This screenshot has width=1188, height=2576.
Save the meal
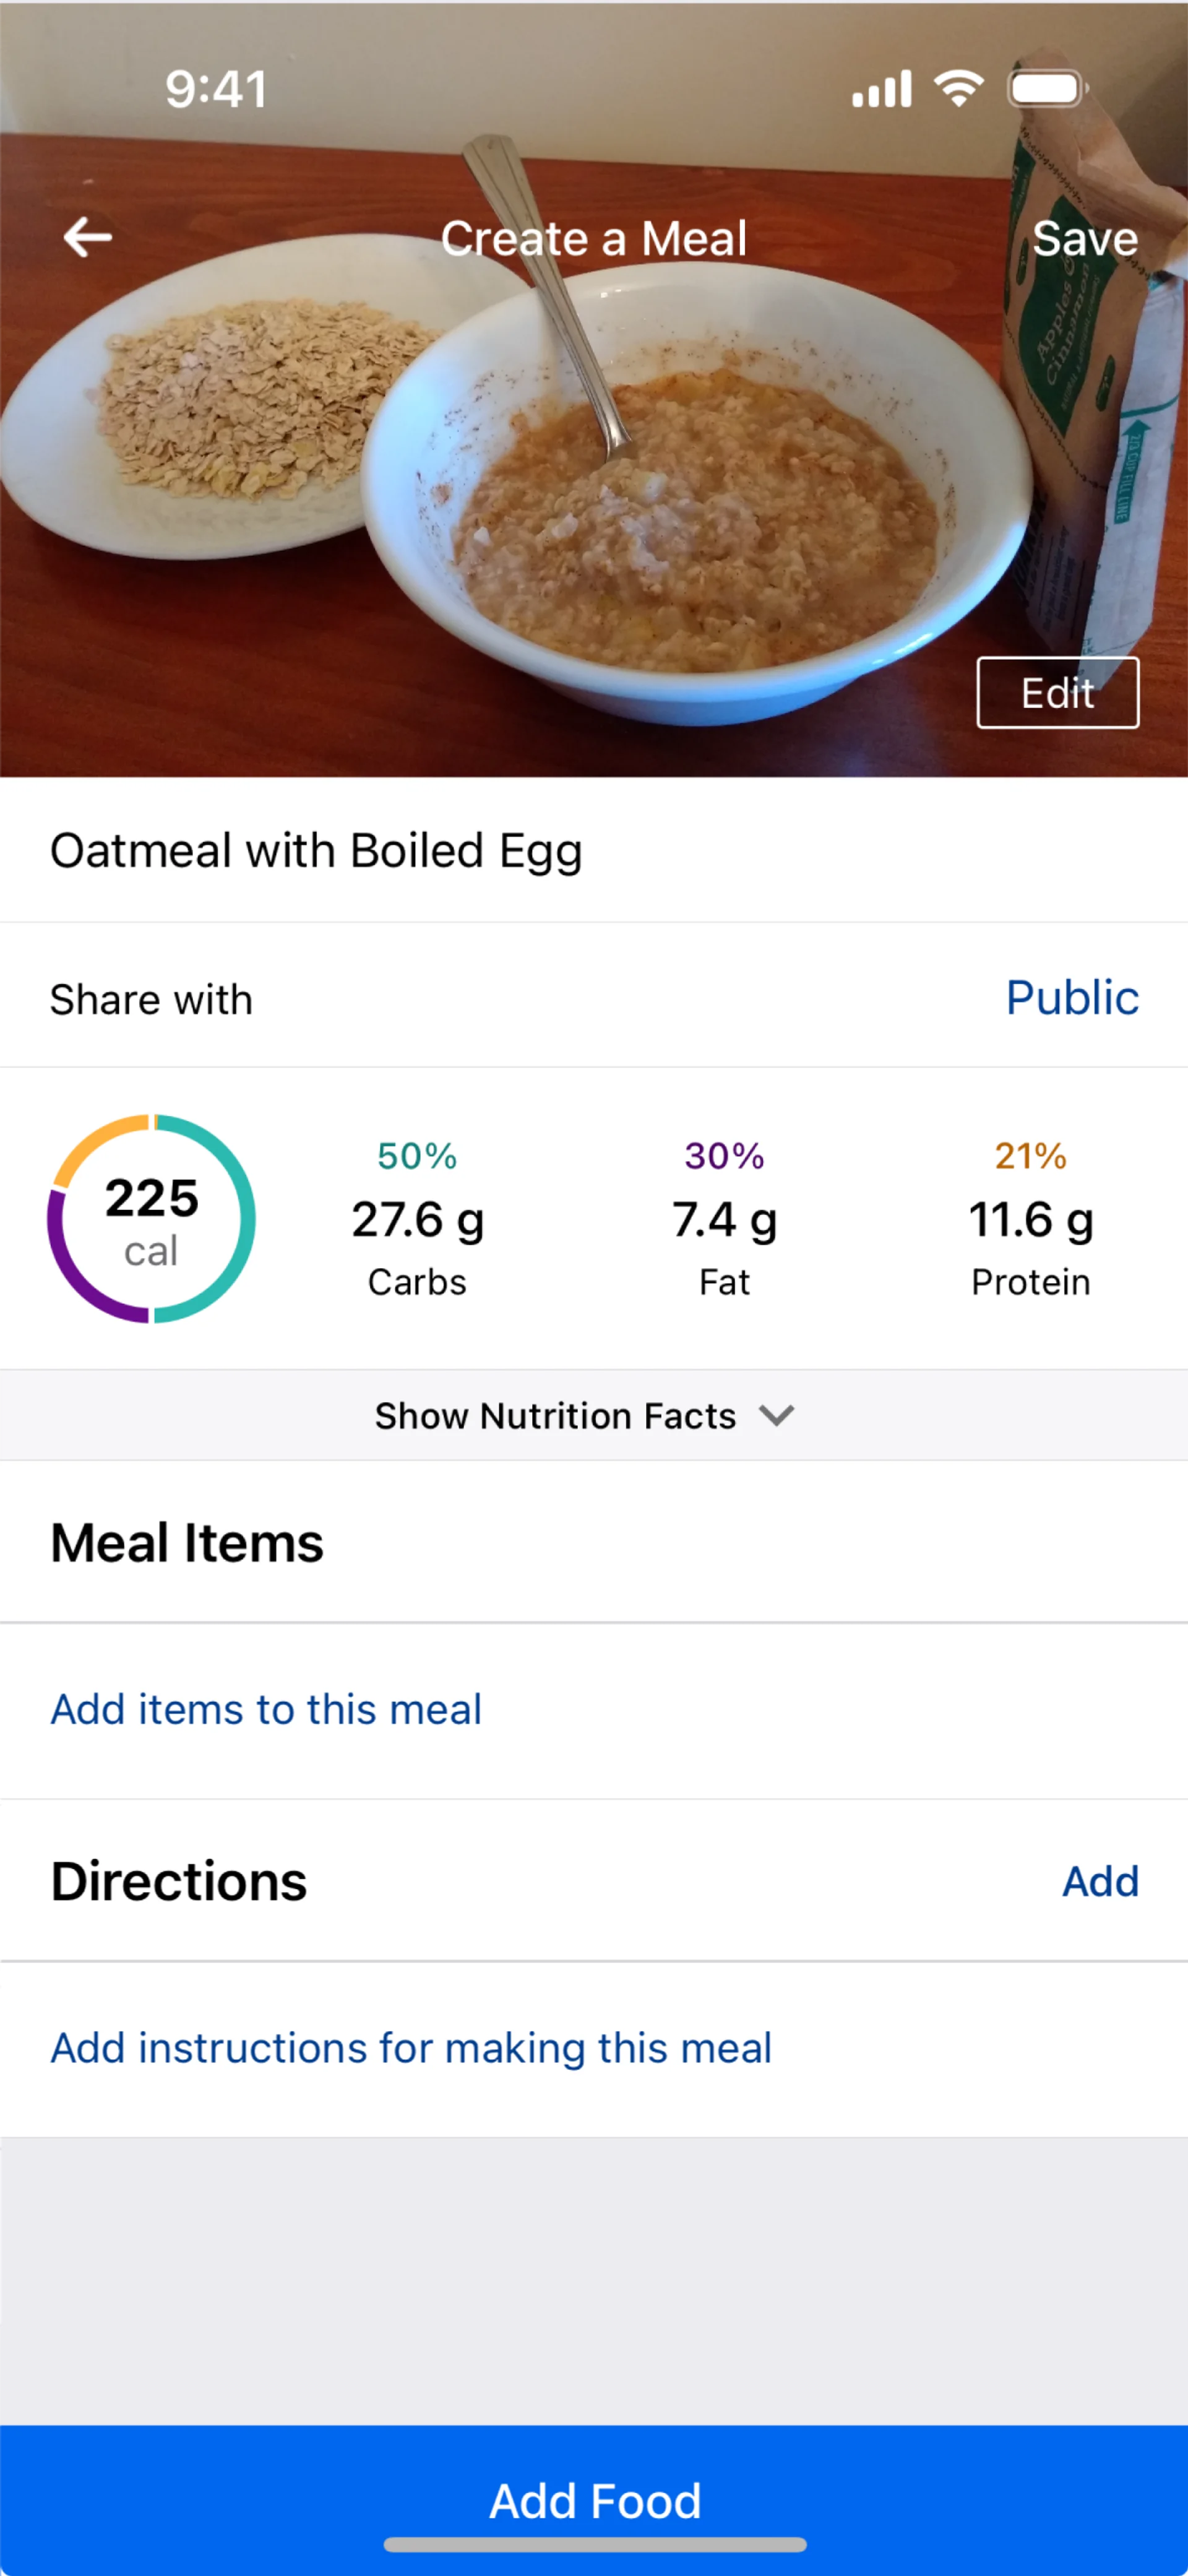1084,238
